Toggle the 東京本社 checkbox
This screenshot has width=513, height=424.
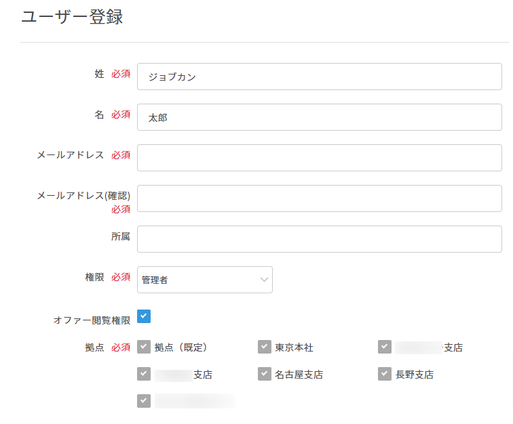265,347
